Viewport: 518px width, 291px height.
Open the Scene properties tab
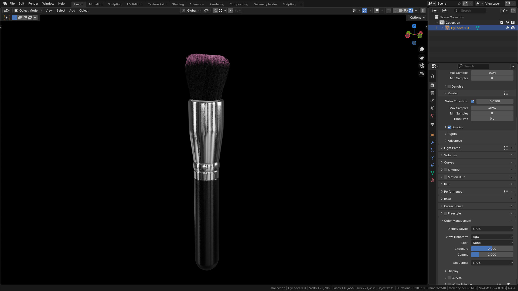[432, 108]
